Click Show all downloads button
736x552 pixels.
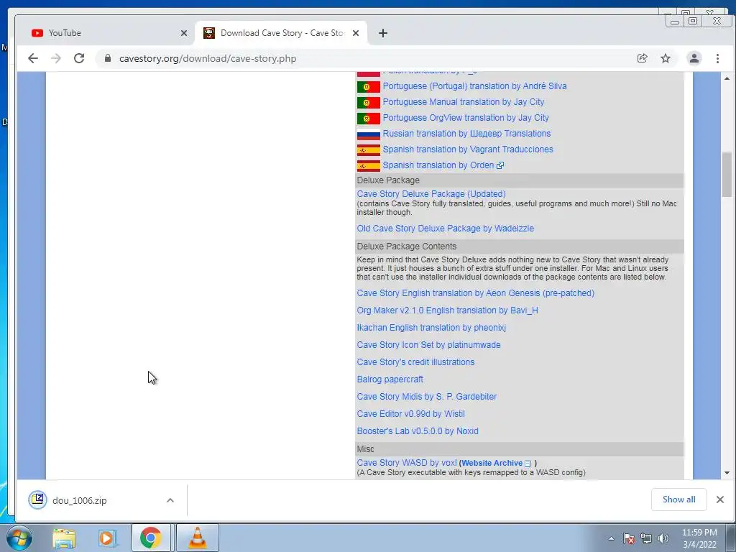678,500
